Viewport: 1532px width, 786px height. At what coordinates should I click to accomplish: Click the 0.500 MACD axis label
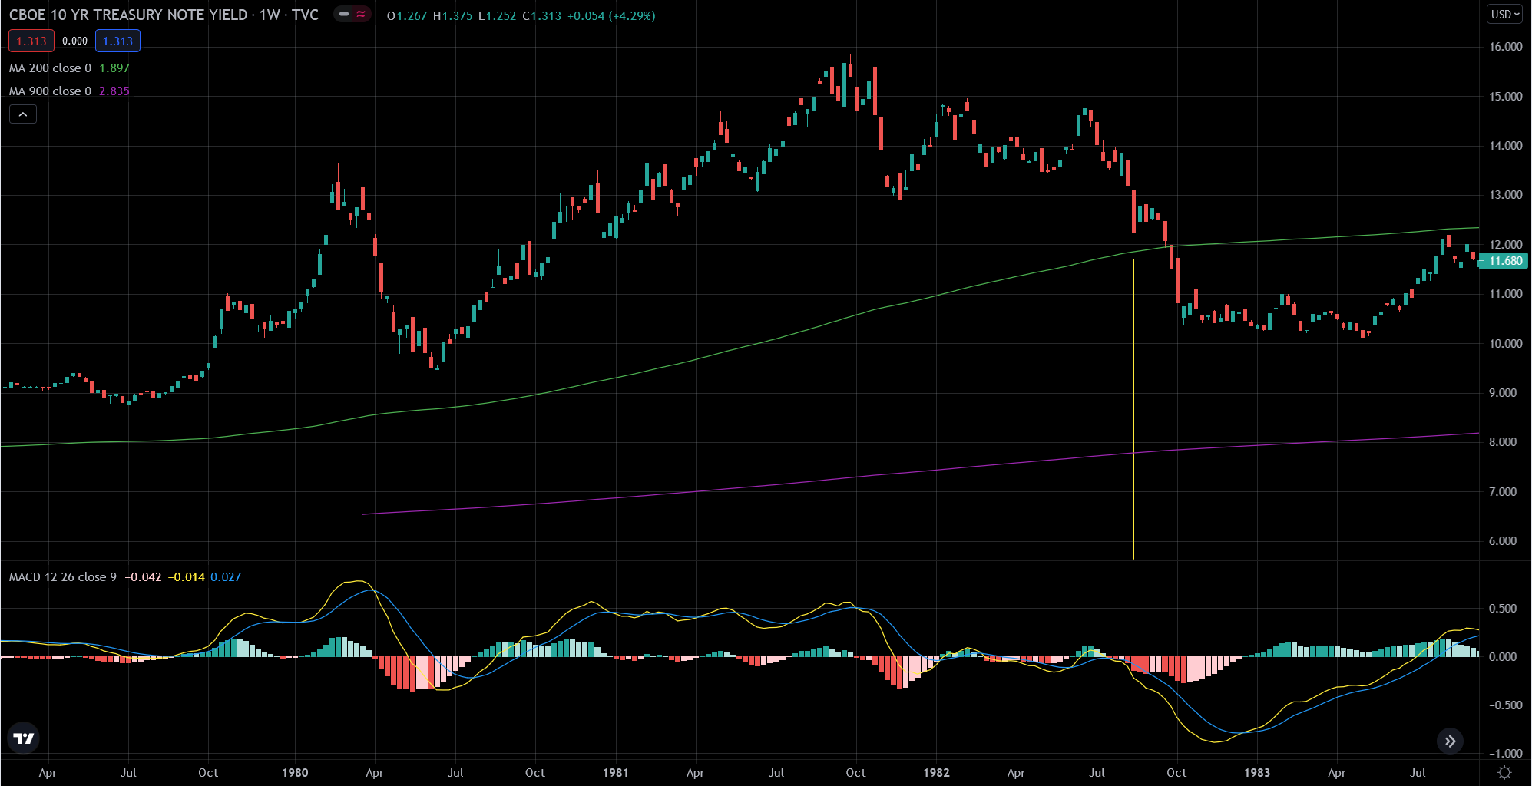[1503, 609]
